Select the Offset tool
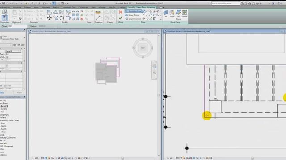Image resolution: width=286 pixels, height=160 pixels. point(55,12)
